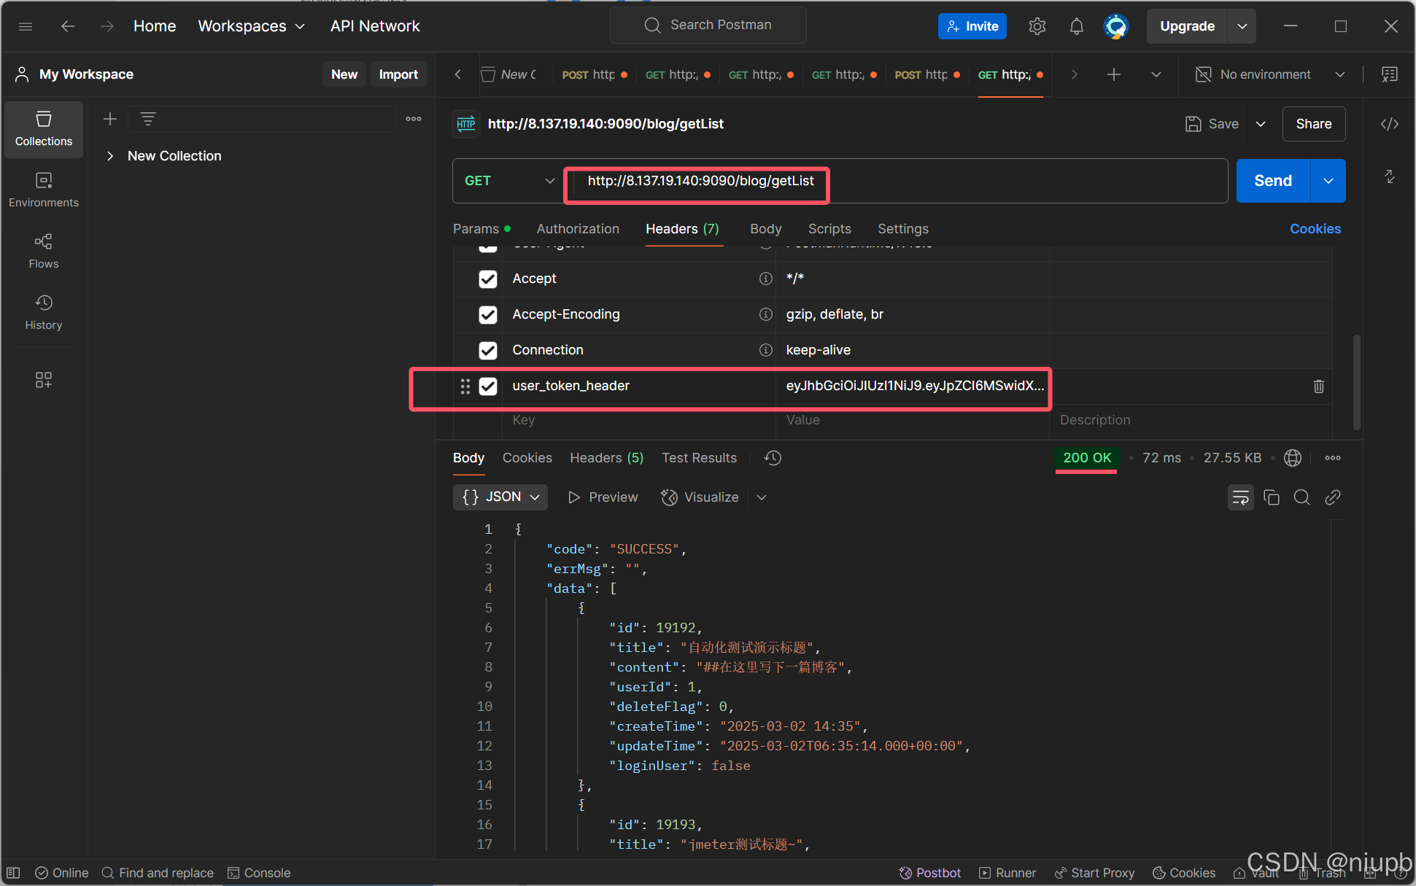
Task: Copy the response body to clipboard
Action: [x=1271, y=497]
